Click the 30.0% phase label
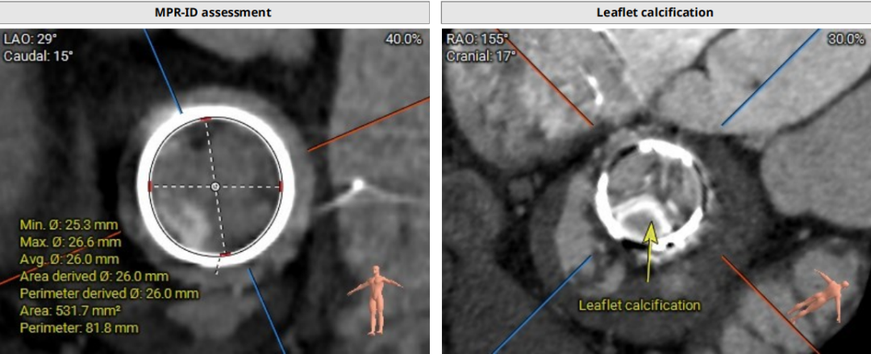The height and width of the screenshot is (354, 871). click(x=847, y=39)
